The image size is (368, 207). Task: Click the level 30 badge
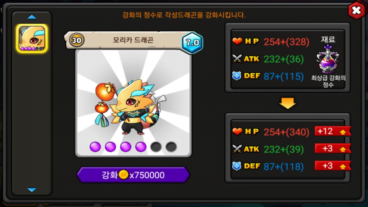pos(77,40)
